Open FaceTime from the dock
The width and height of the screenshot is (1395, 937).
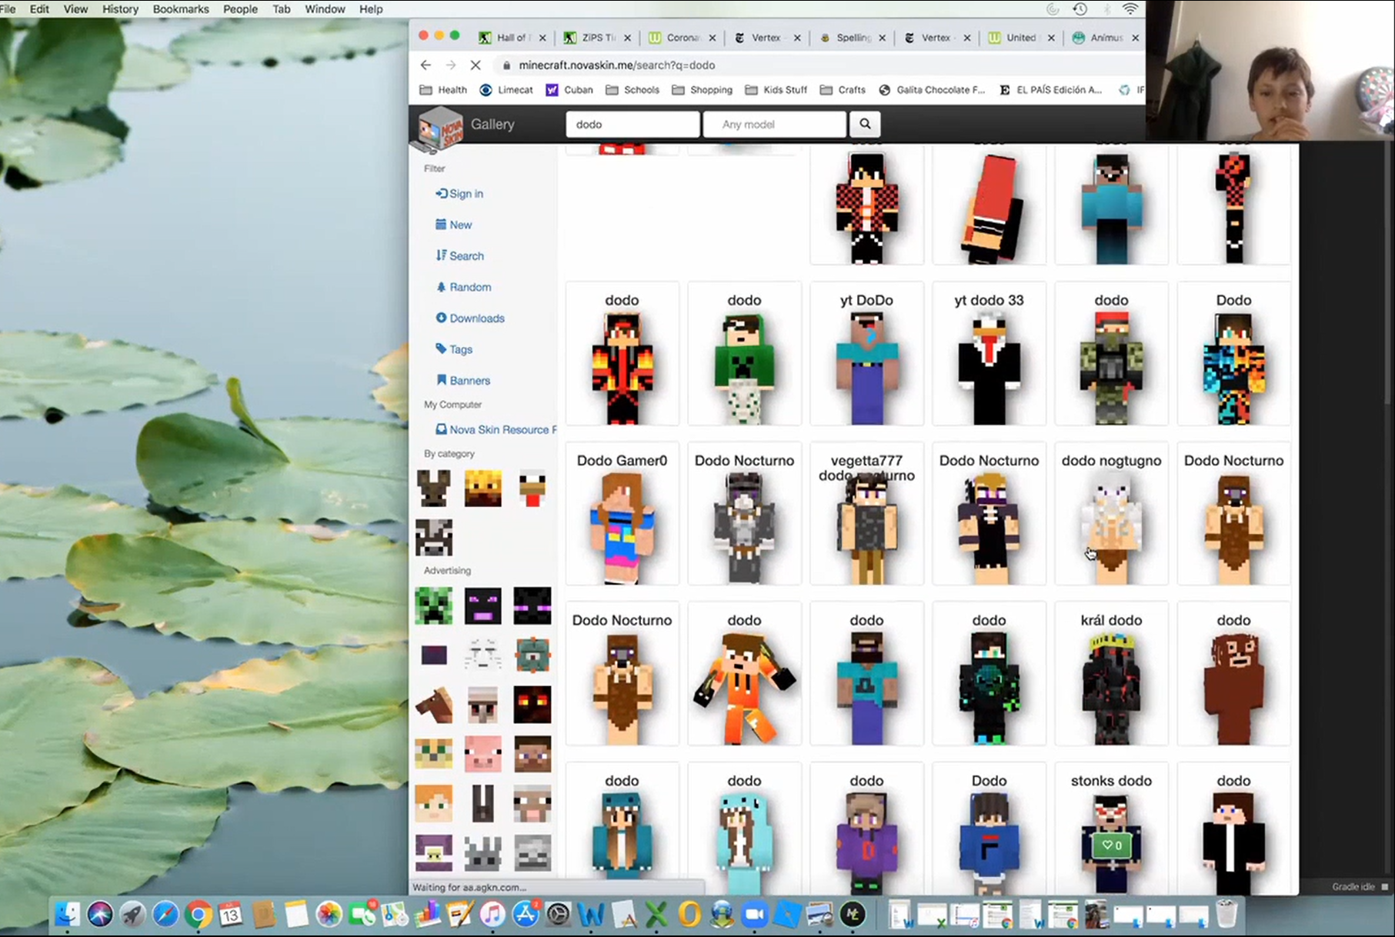point(362,914)
